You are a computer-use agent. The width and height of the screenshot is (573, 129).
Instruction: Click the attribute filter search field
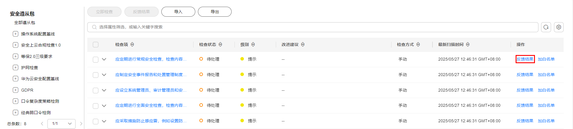point(313,27)
